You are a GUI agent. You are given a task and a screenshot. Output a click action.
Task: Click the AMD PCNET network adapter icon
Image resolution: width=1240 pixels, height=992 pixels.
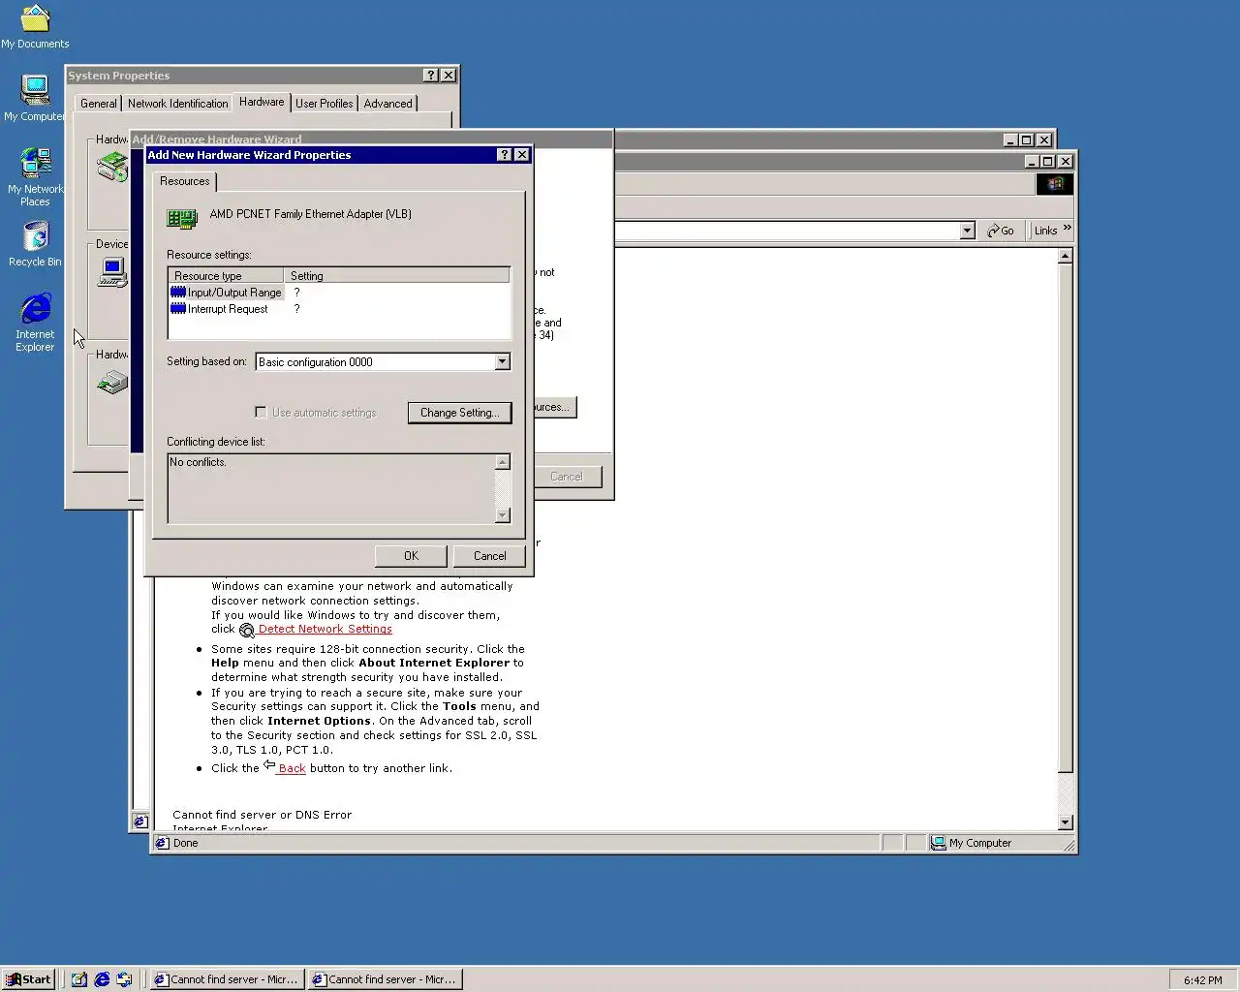tap(182, 218)
